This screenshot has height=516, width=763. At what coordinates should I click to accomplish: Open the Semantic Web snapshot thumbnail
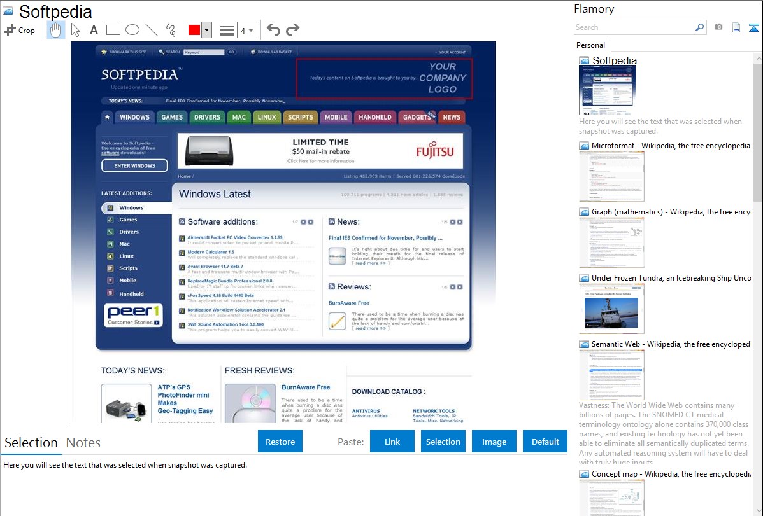pyautogui.click(x=611, y=375)
